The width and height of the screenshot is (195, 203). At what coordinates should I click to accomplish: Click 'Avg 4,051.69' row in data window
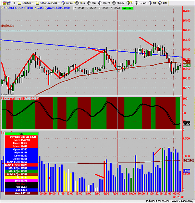pos(21,193)
